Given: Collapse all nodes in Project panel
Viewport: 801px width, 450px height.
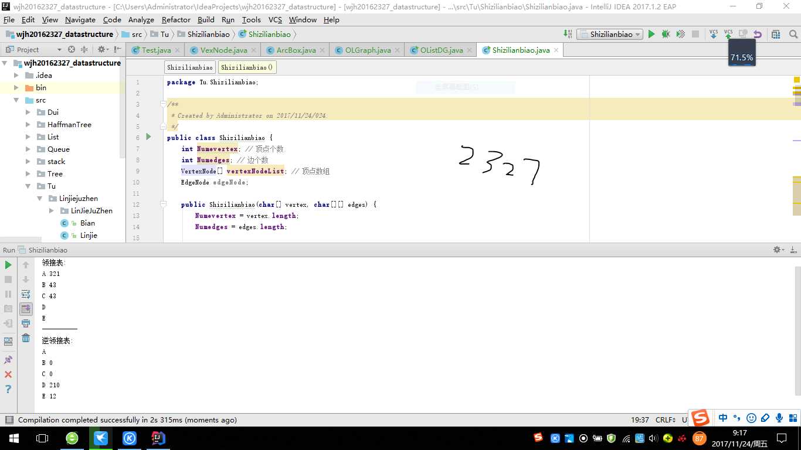Looking at the screenshot, I should 84,50.
